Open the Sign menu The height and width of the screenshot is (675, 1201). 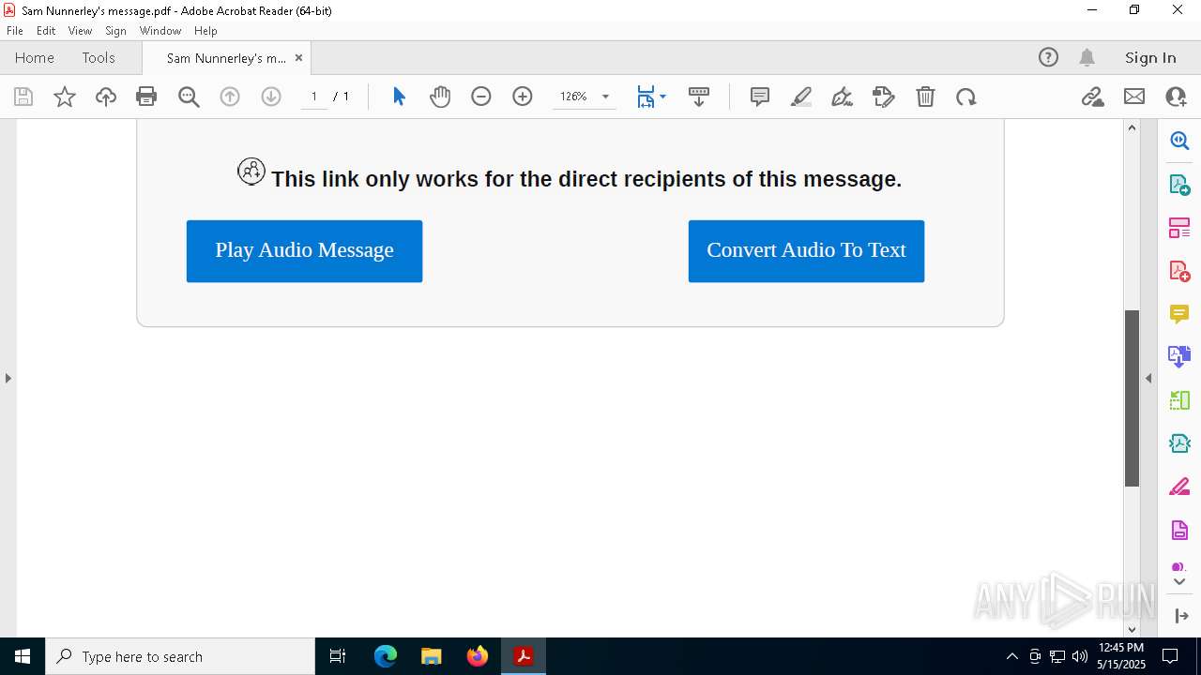coord(115,31)
